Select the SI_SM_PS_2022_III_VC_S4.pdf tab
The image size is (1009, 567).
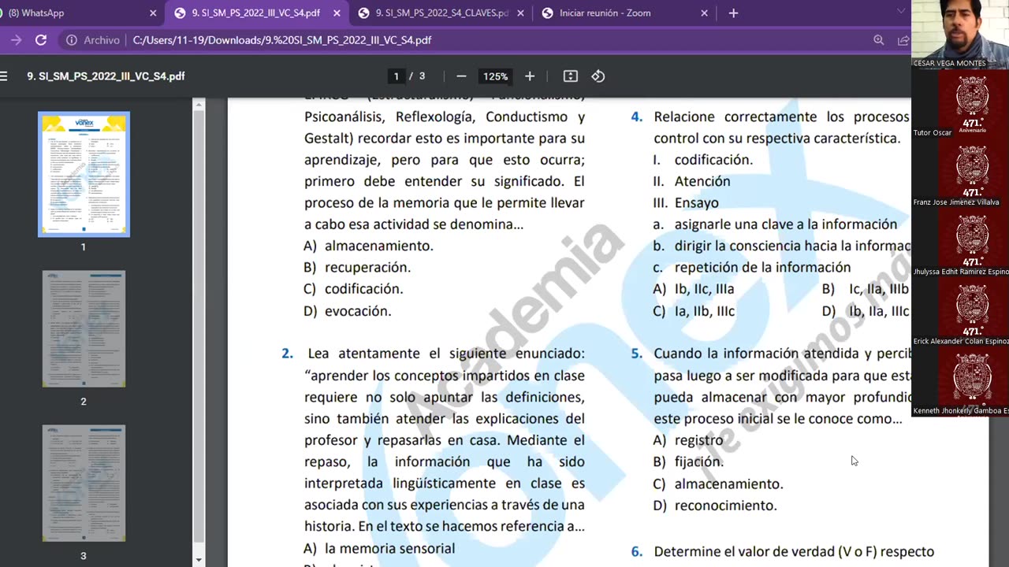click(255, 13)
